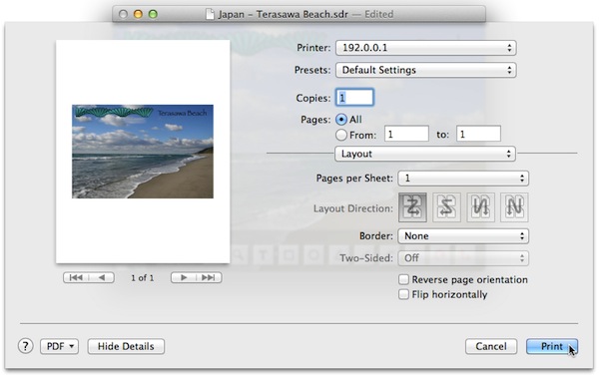Click the Hide Details button
599x375 pixels.
pyautogui.click(x=126, y=346)
